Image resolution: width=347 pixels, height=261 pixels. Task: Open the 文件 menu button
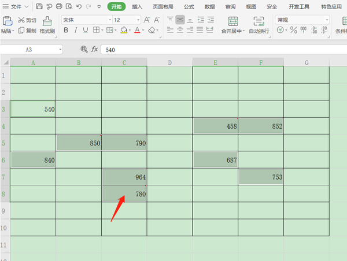coord(16,6)
